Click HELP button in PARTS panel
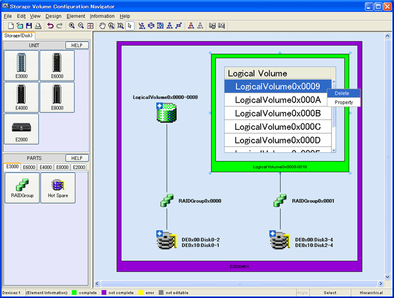The image size is (394, 298). point(77,158)
